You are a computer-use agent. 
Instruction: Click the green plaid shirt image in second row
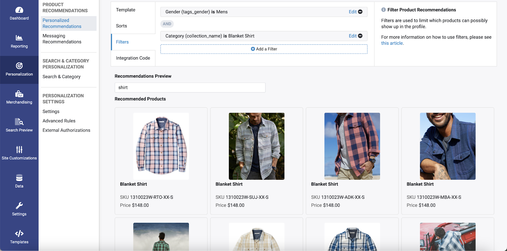click(161, 237)
